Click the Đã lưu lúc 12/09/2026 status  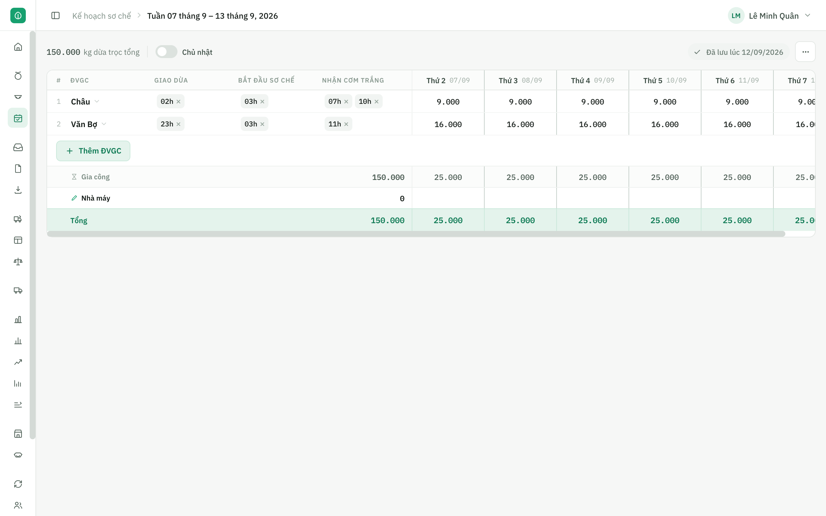[739, 52]
